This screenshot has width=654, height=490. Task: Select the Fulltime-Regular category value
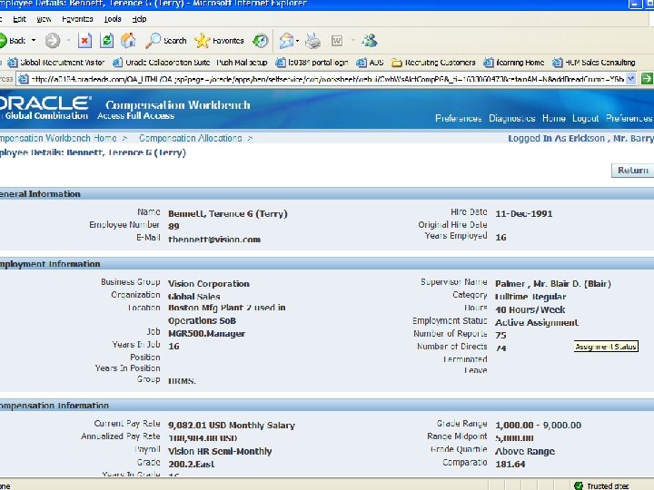point(530,297)
